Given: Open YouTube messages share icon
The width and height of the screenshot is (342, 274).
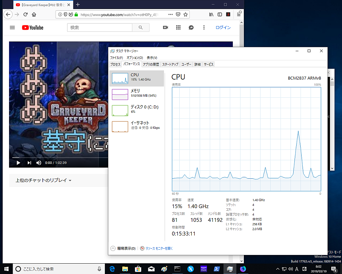Looking at the screenshot, I should click(x=191, y=27).
